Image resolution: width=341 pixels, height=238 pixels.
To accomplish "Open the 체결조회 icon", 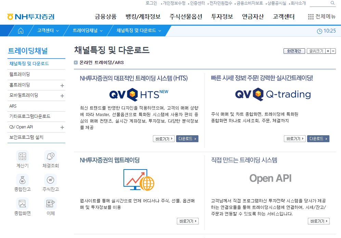I will pyautogui.click(x=51, y=156).
